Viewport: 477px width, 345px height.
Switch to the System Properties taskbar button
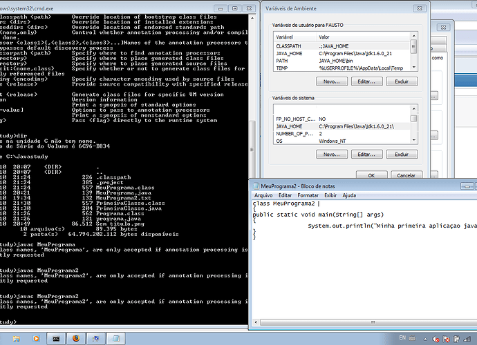tap(96, 338)
